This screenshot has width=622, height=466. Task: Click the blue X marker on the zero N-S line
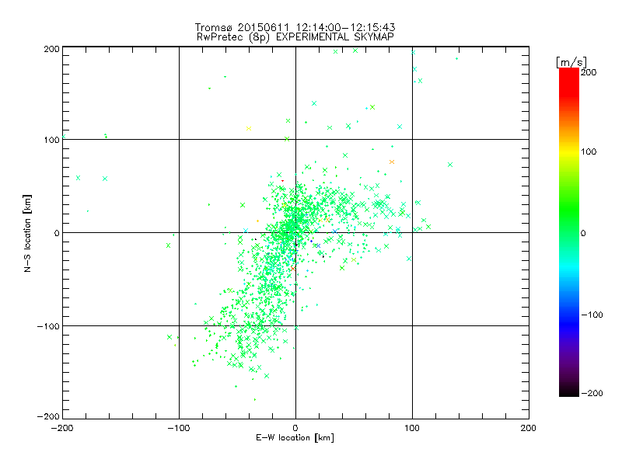point(335,231)
